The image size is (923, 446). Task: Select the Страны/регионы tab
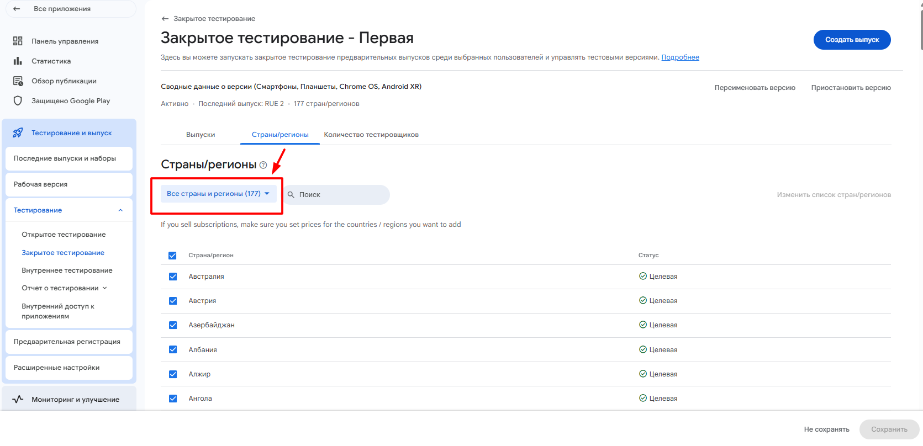(x=280, y=135)
